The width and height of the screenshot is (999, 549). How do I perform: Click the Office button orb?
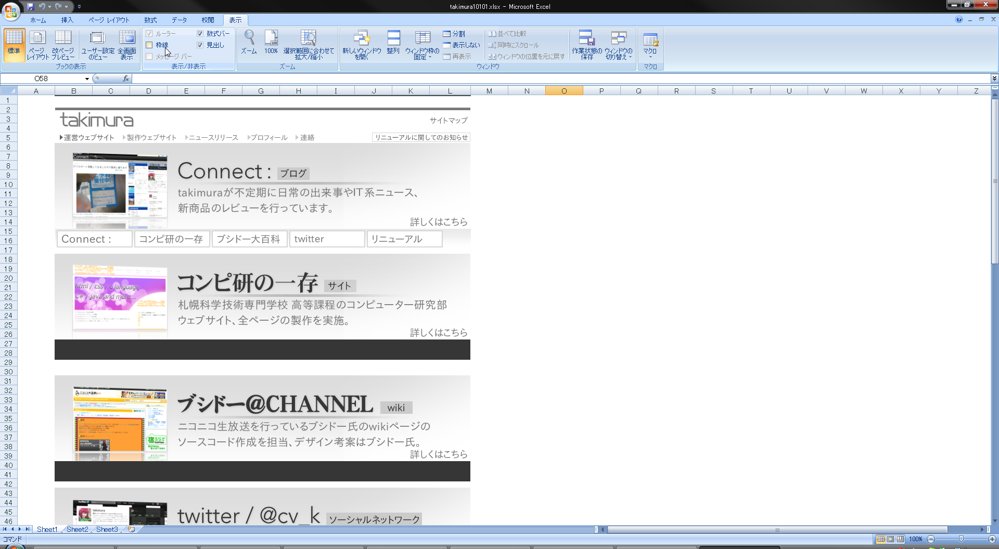[11, 10]
